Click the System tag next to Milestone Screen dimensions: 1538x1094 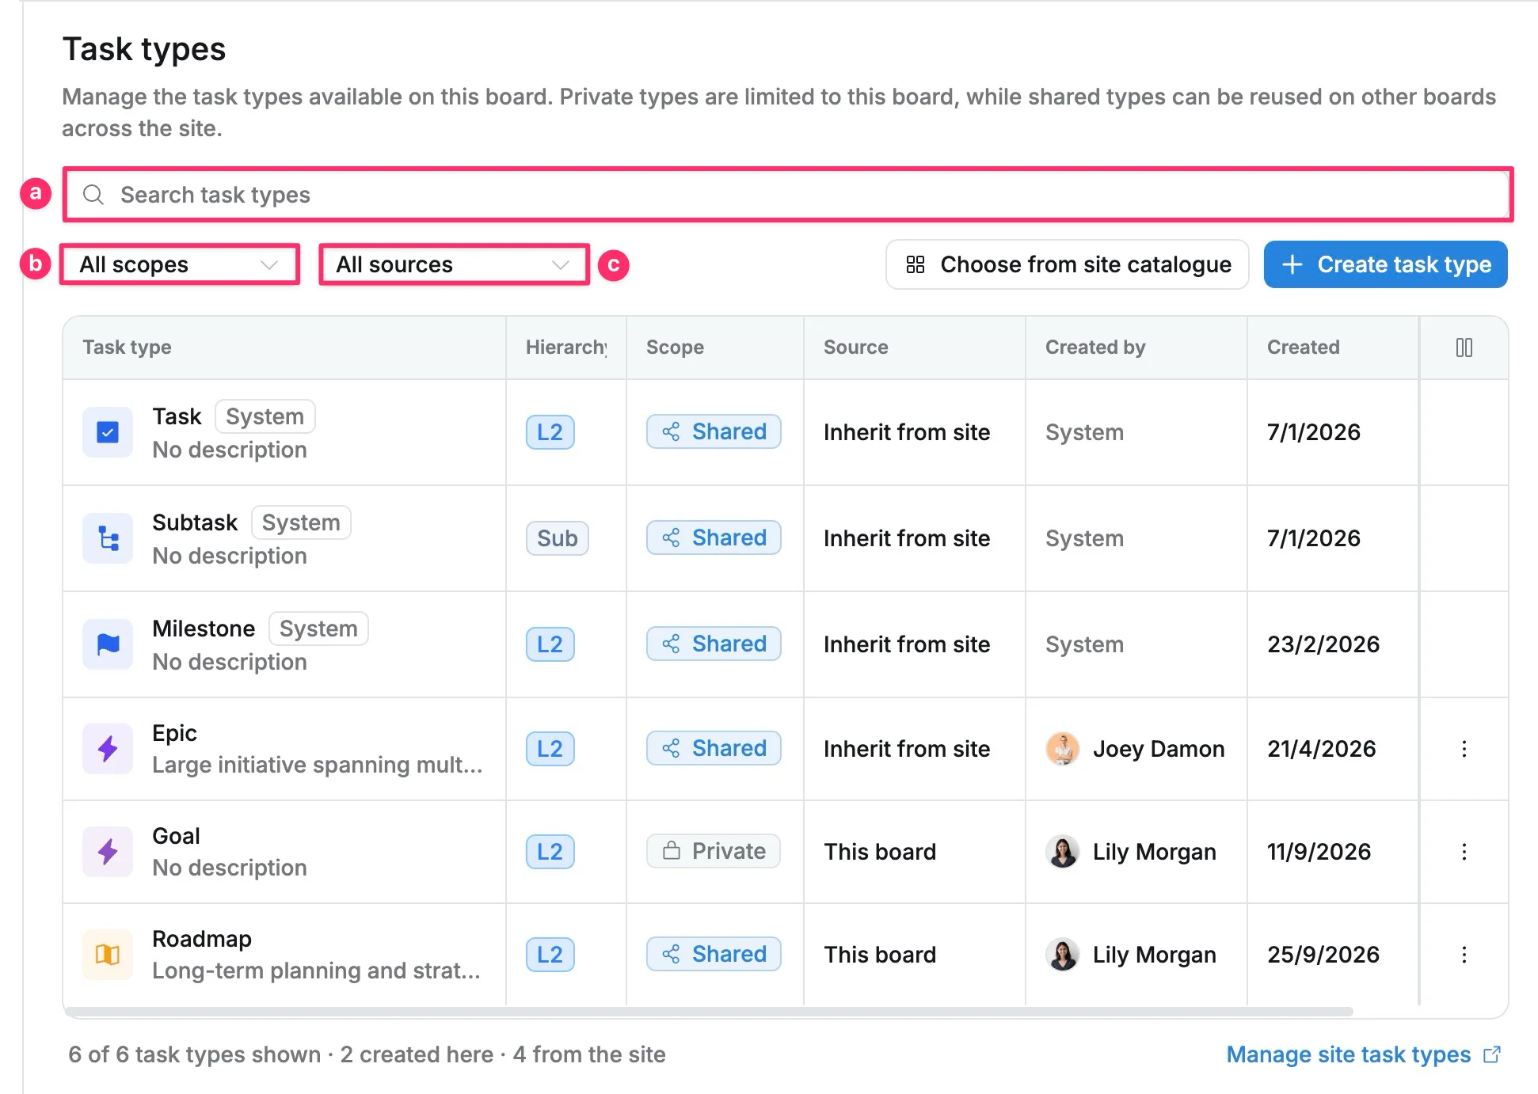tap(318, 629)
